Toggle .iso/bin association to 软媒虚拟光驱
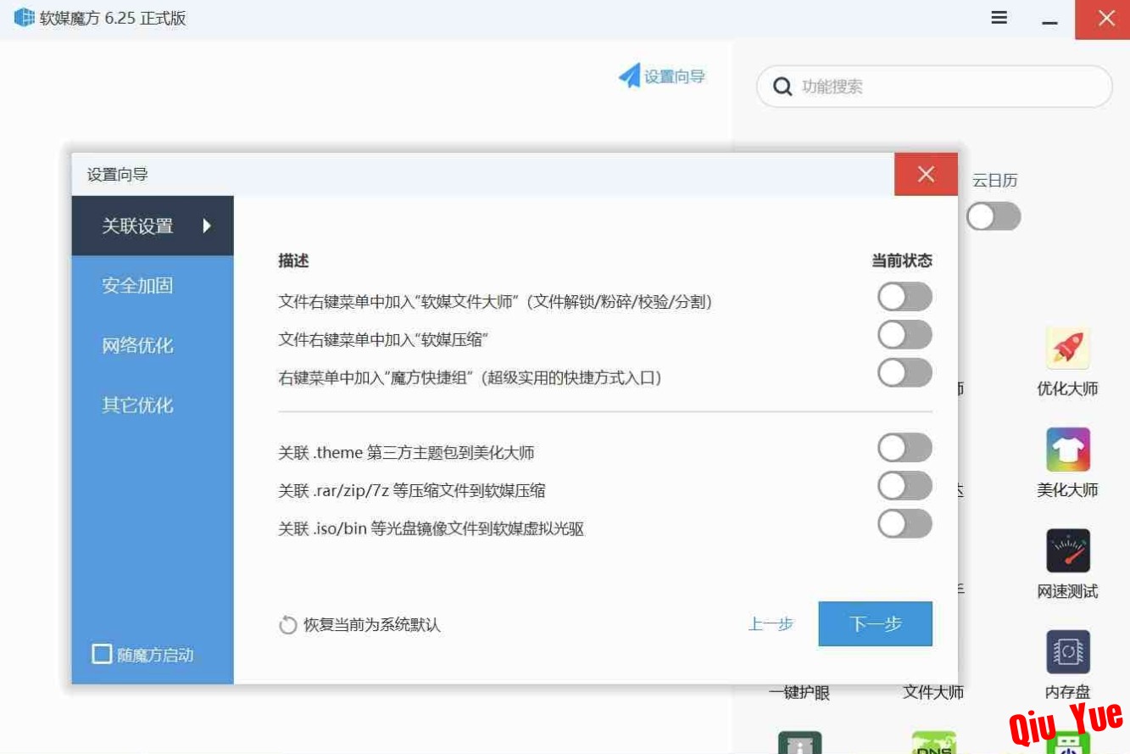This screenshot has width=1130, height=754. pyautogui.click(x=905, y=524)
